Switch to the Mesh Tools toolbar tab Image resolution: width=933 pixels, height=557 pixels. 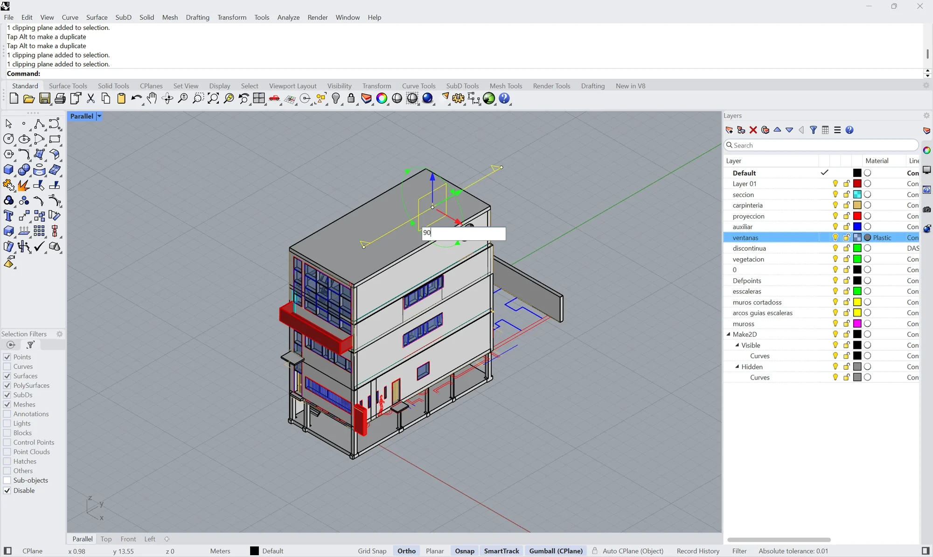click(x=506, y=86)
